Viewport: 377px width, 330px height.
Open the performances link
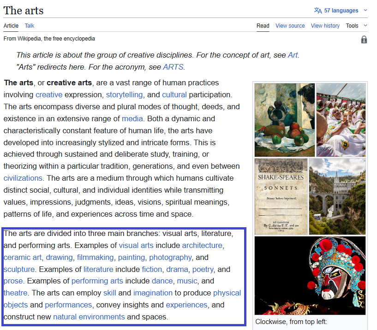click(x=68, y=305)
